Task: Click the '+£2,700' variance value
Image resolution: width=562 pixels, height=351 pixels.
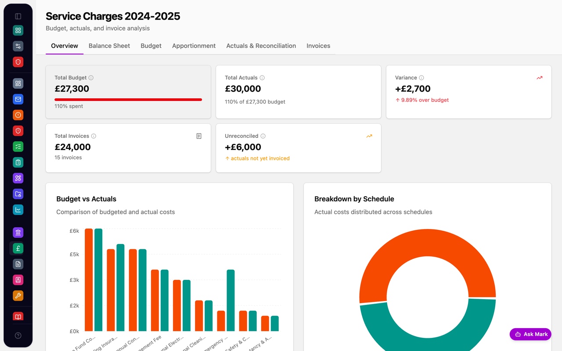Action: point(413,89)
